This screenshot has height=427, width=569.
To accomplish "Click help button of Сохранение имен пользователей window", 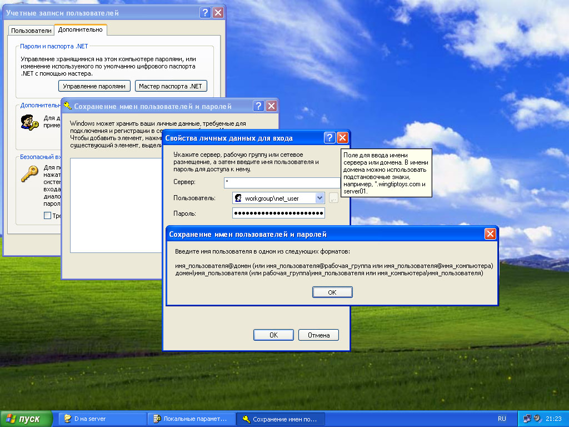I will tap(258, 106).
